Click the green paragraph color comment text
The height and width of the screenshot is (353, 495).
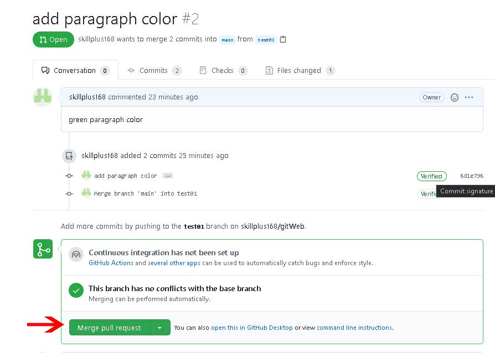[106, 120]
